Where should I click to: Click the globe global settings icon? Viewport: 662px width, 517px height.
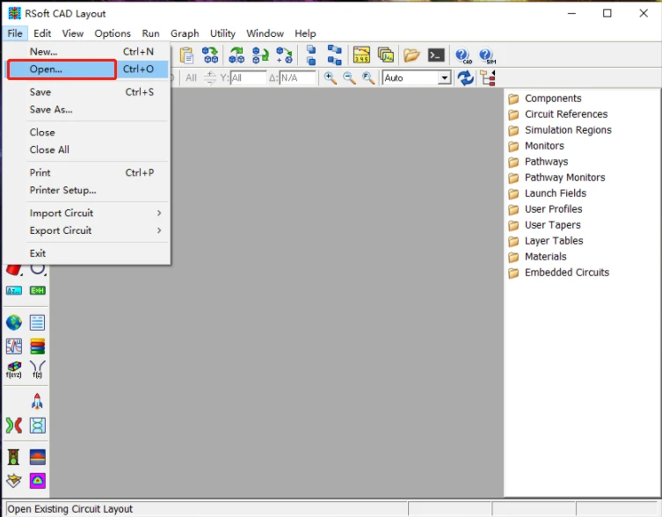(x=14, y=323)
